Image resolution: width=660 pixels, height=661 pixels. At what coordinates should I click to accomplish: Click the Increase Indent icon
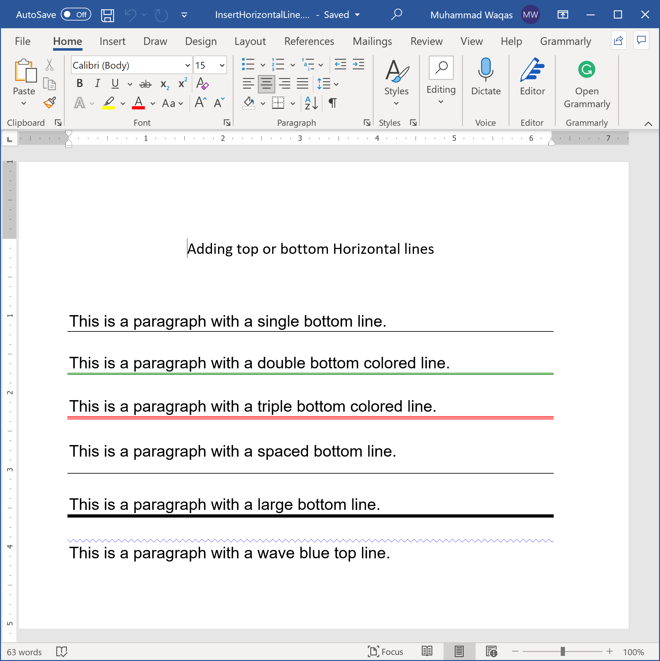358,65
